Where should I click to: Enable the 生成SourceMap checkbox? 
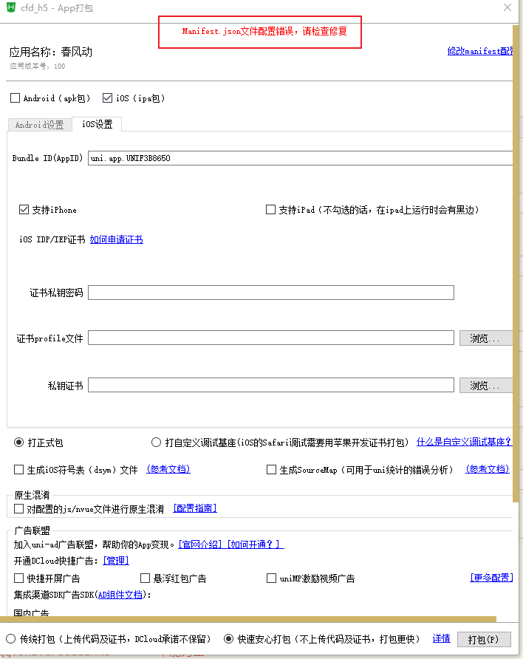pos(271,469)
